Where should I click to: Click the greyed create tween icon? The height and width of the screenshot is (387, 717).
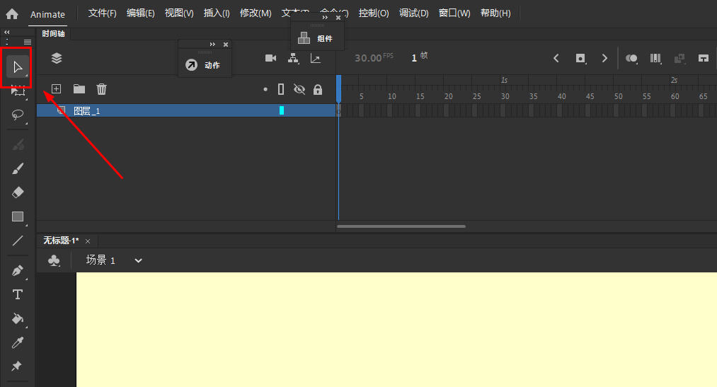tap(679, 58)
